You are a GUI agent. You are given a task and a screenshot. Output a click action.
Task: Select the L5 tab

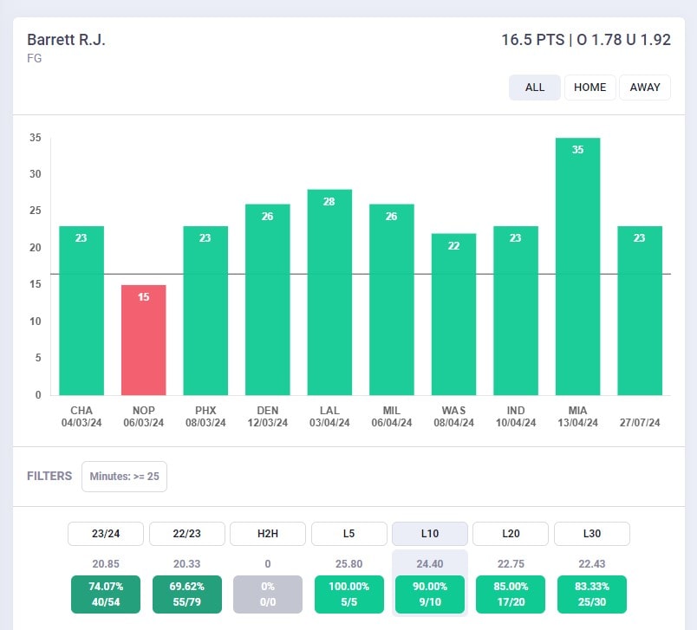pos(349,534)
